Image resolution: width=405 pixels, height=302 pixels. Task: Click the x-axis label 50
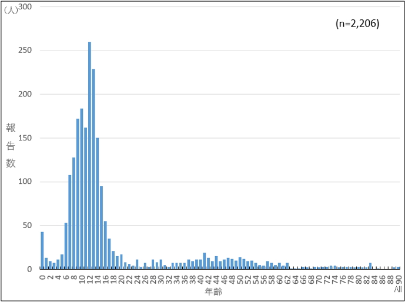tap(240, 279)
